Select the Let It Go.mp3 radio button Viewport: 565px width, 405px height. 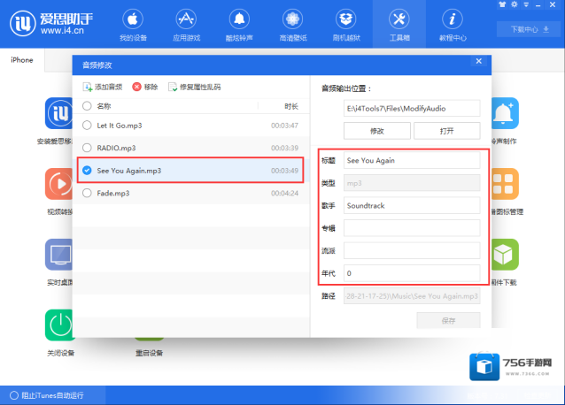point(87,126)
